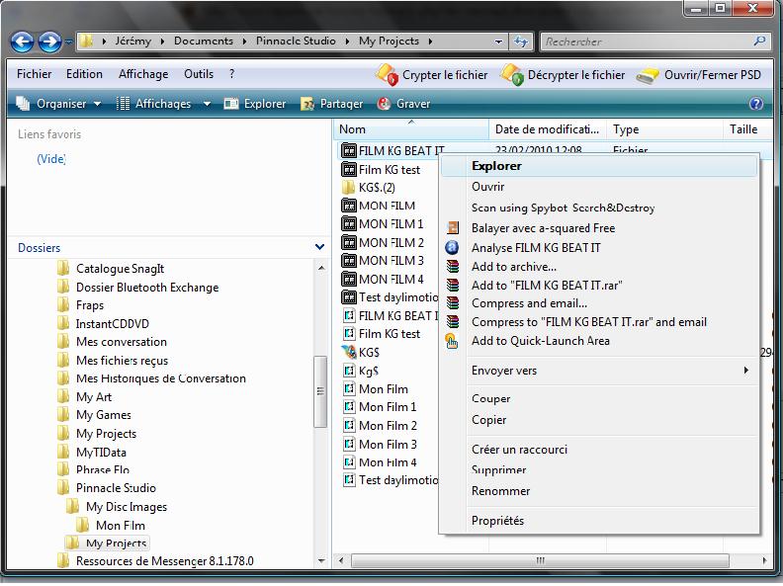This screenshot has height=586, width=783.
Task: Select Mes fichiers reçus in the folder tree
Action: click(122, 361)
